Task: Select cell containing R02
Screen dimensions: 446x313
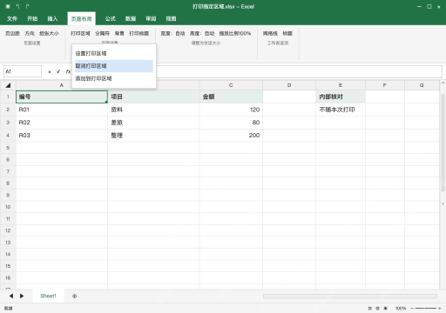Action: (x=62, y=123)
